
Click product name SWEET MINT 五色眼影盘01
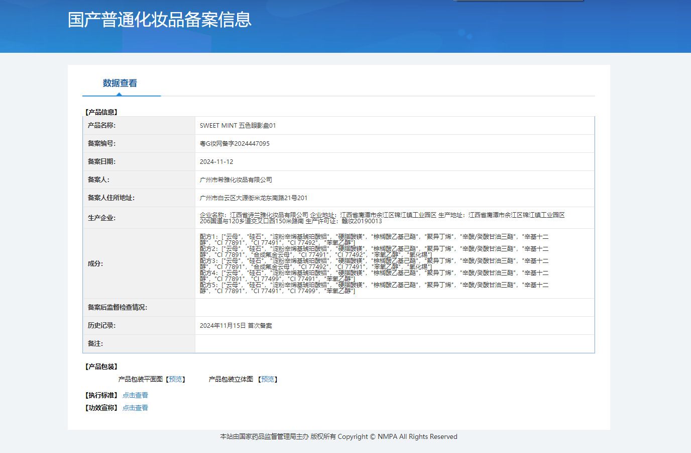pos(238,126)
